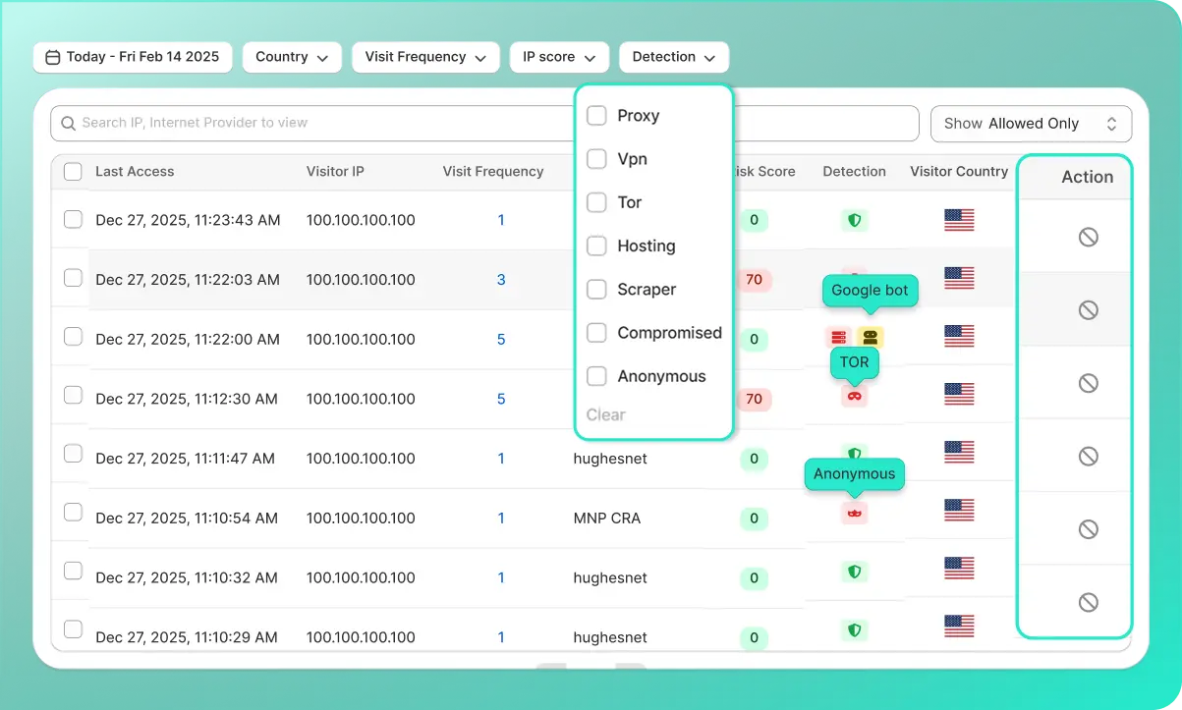1182x710 pixels.
Task: Open the Show Allowed Only selector
Action: (x=1030, y=124)
